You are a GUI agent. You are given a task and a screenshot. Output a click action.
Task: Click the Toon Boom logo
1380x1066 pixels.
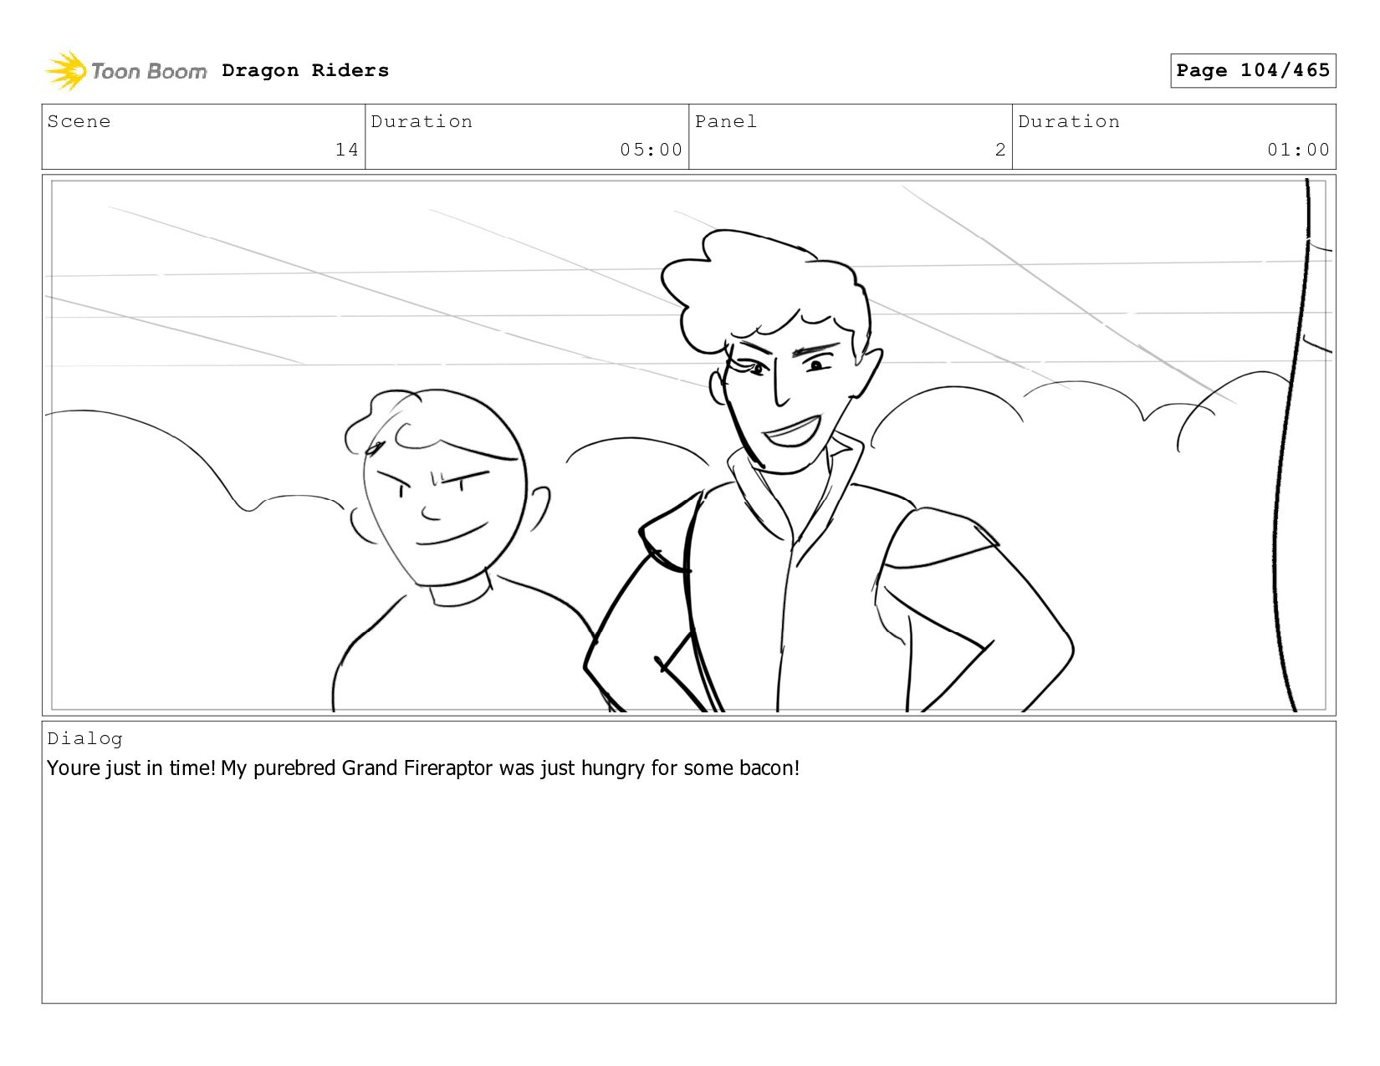125,71
